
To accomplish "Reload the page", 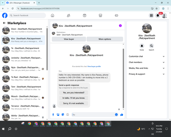I will pyautogui.click(x=13, y=9).
